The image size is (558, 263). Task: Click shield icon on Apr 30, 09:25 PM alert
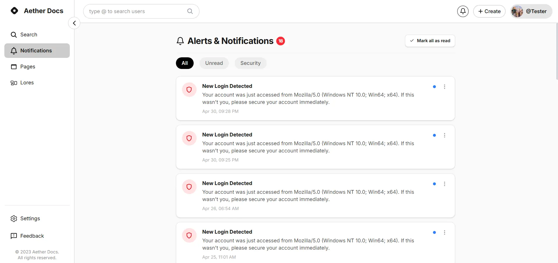(x=189, y=138)
